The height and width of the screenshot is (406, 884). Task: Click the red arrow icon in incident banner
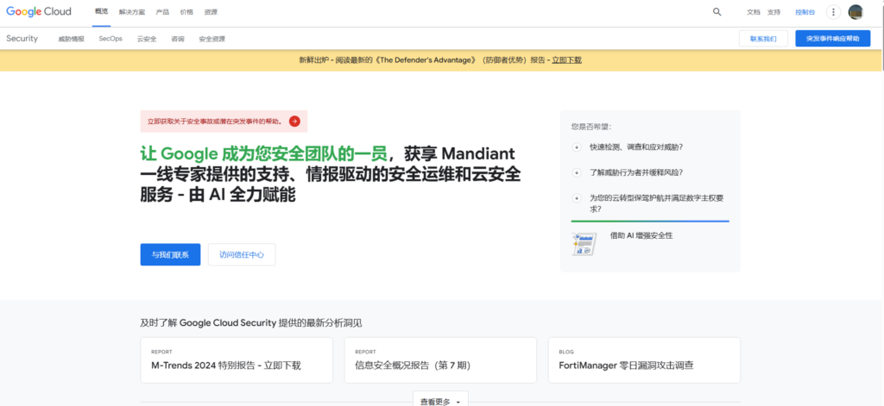pyautogui.click(x=294, y=121)
